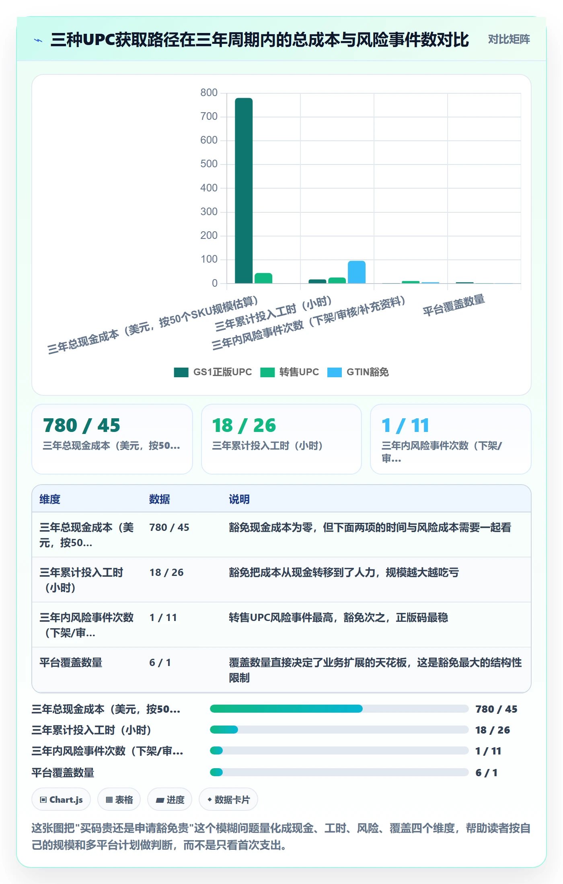Image resolution: width=563 pixels, height=884 pixels.
Task: Click the GTIN豁免 legend label
Action: (x=368, y=372)
